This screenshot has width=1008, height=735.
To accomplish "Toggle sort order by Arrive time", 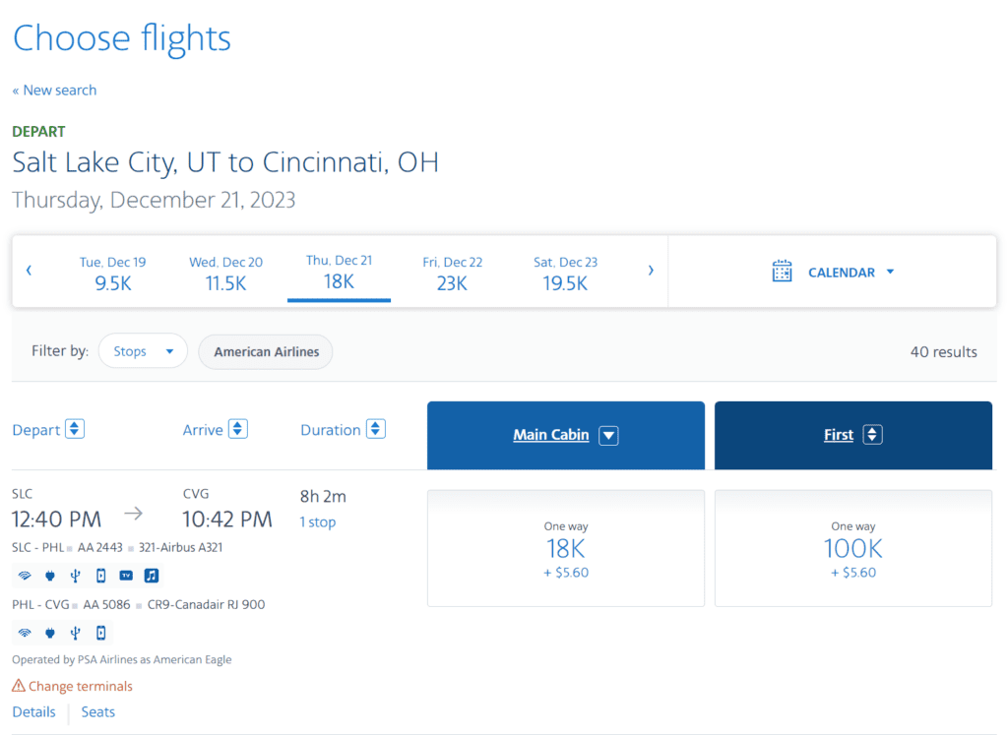I will point(238,430).
